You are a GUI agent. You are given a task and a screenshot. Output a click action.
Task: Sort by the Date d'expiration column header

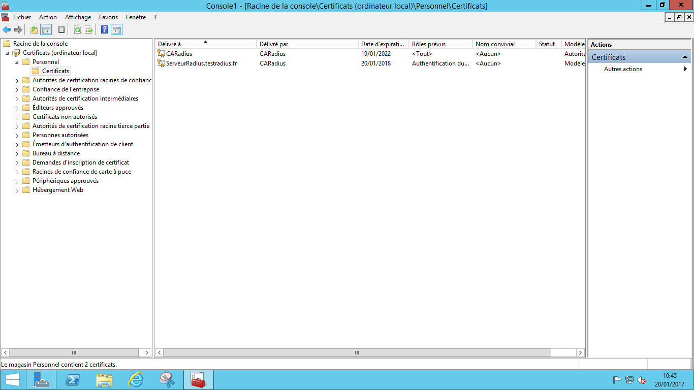[x=383, y=44]
